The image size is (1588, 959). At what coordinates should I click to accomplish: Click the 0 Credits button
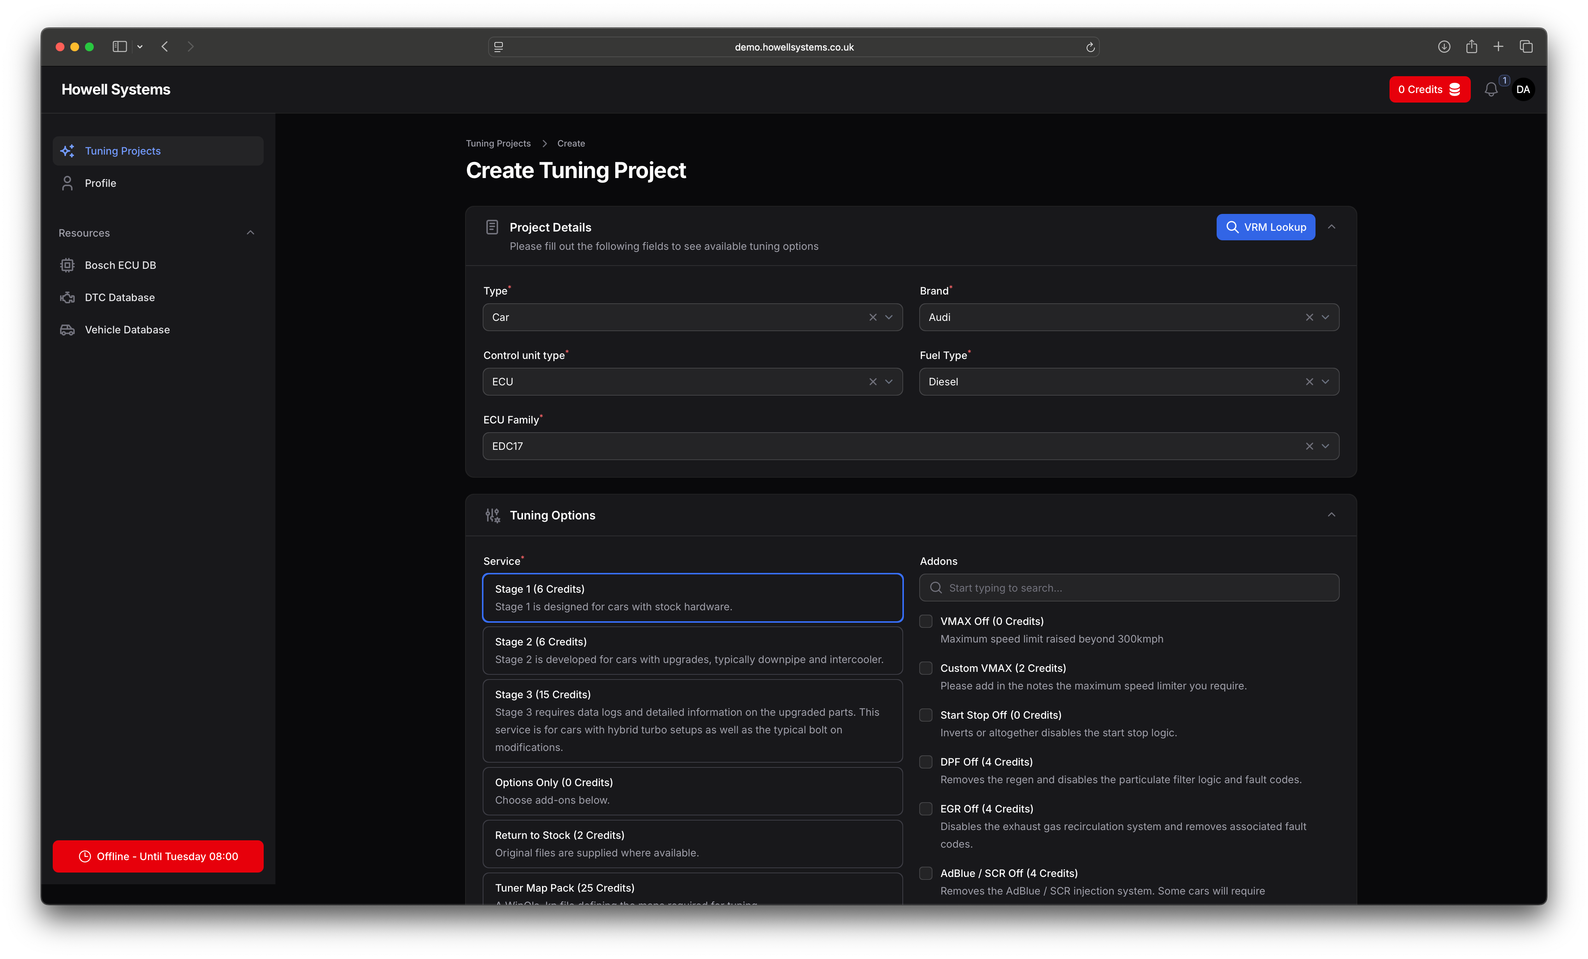pos(1429,90)
